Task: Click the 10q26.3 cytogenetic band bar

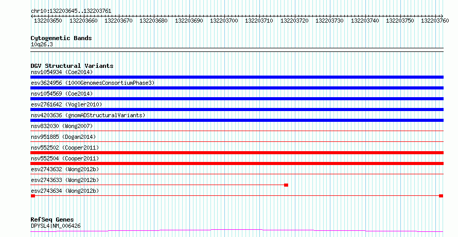Action: (237, 50)
